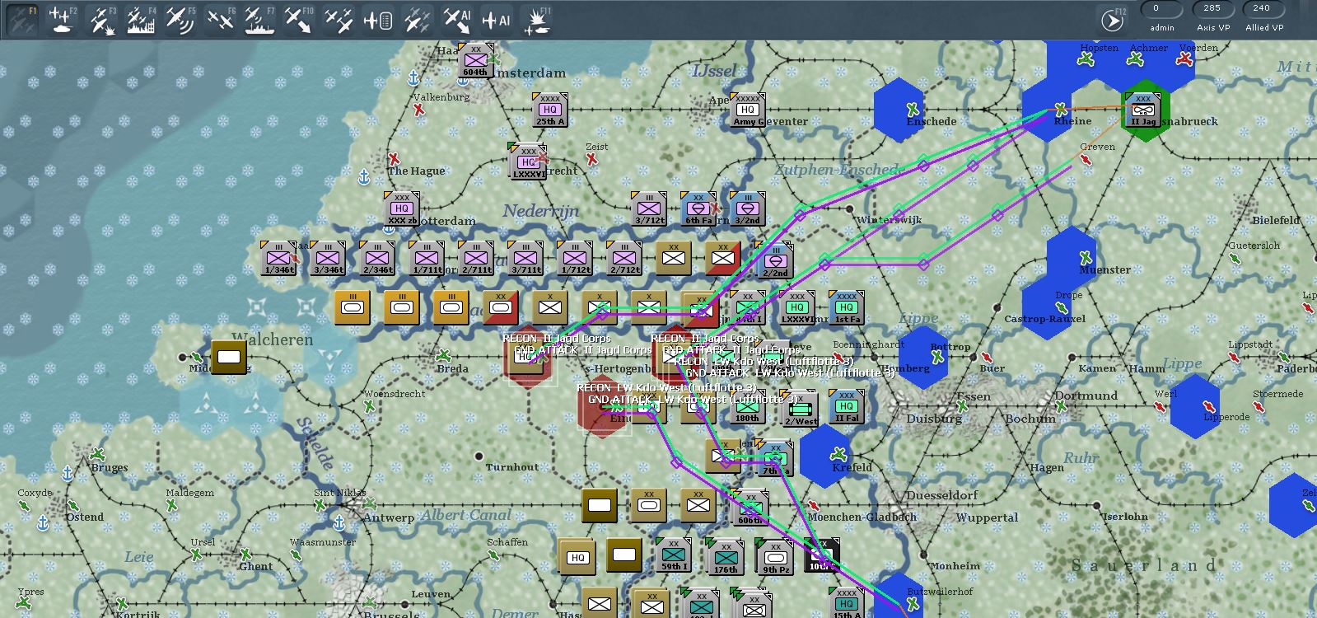This screenshot has height=618, width=1317.
Task: Select the 2/711t regiment counter
Action: coord(476,258)
